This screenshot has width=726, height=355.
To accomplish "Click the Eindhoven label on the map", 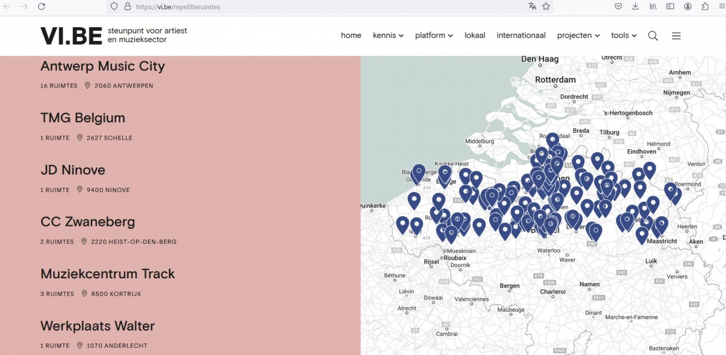I will (642, 152).
